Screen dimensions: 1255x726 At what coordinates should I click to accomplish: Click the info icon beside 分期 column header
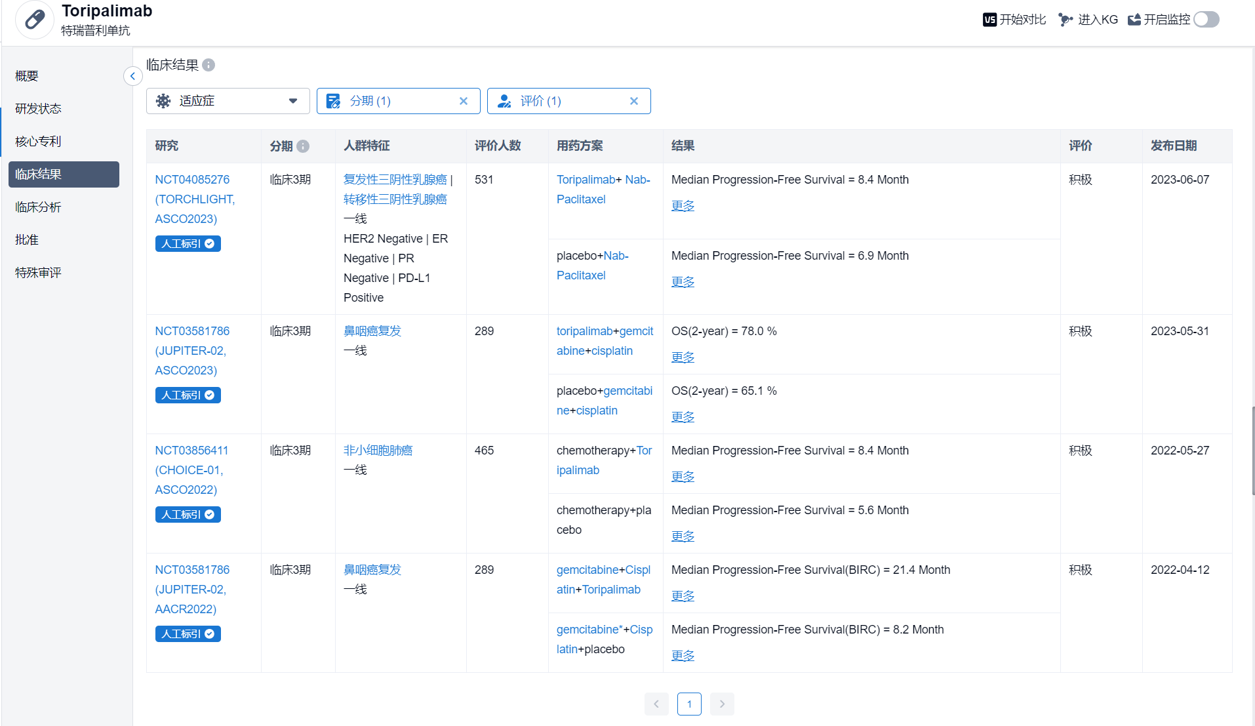click(x=303, y=146)
